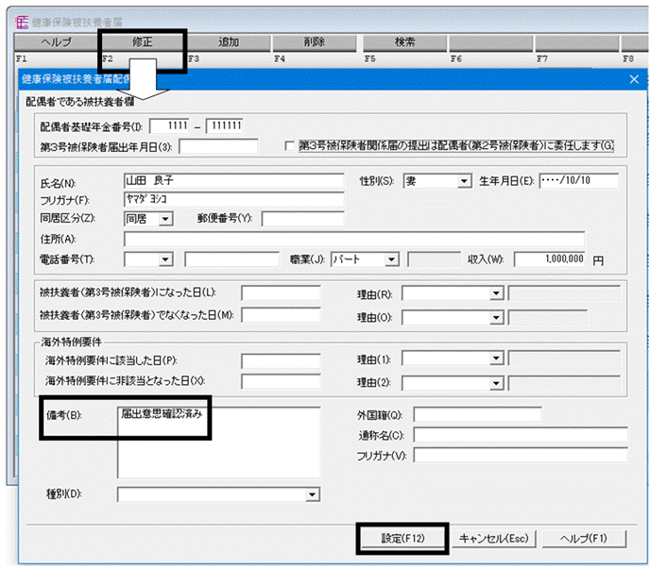Focus the 電話番号 number field
Screen dimensions: 650x568
(x=232, y=259)
